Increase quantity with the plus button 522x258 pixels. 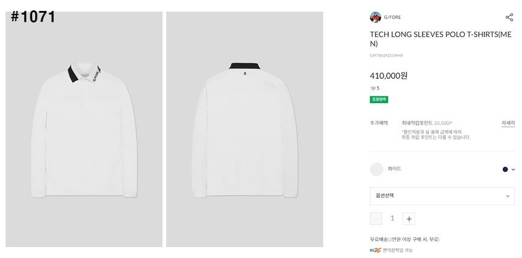(408, 219)
